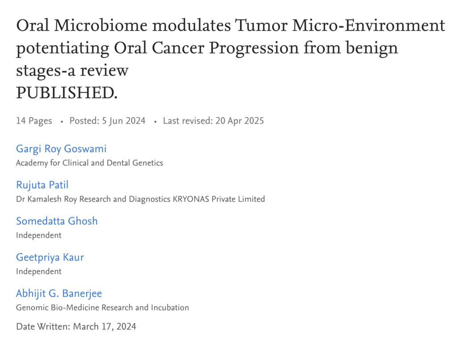Screen dimensions: 457x348
Task: Click the KRYONAS Private Limited affiliation text
Action: (219, 199)
